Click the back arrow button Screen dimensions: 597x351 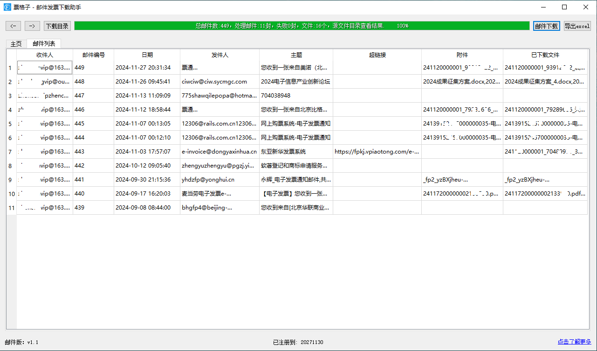point(13,26)
